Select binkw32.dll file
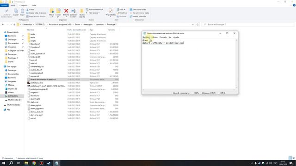 coord(35,57)
